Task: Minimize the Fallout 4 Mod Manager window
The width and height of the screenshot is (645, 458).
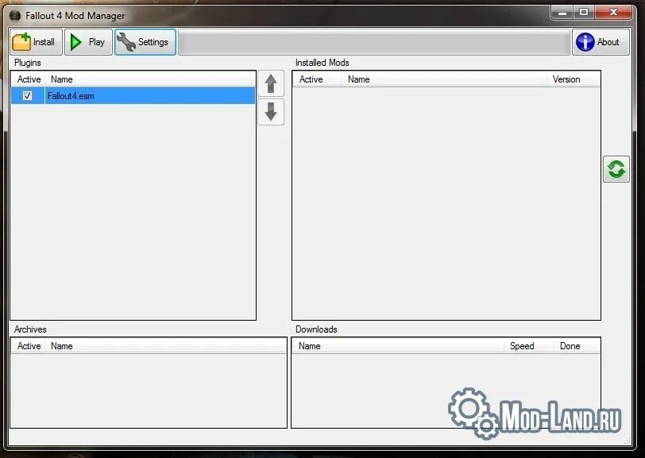Action: pyautogui.click(x=562, y=13)
